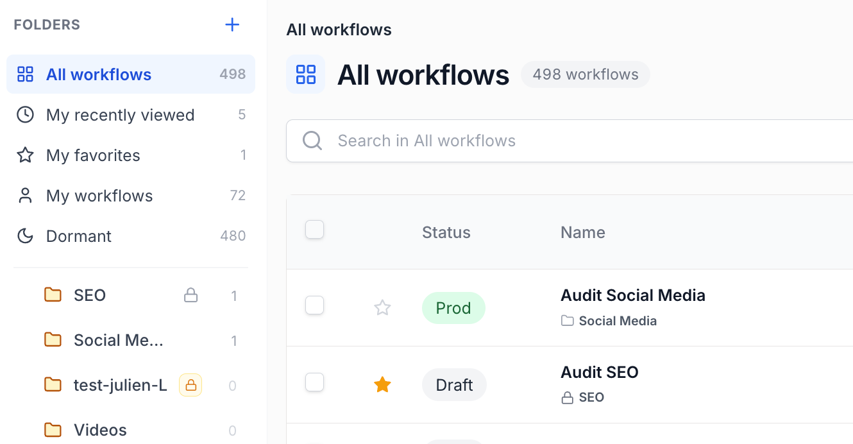This screenshot has height=444, width=853.
Task: Open My favorites list
Action: point(131,155)
